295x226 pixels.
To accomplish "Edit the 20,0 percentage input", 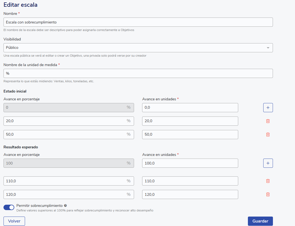I will click(x=65, y=121).
